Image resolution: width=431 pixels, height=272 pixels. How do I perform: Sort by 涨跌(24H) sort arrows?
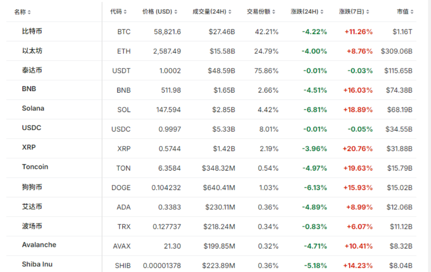pos(322,12)
